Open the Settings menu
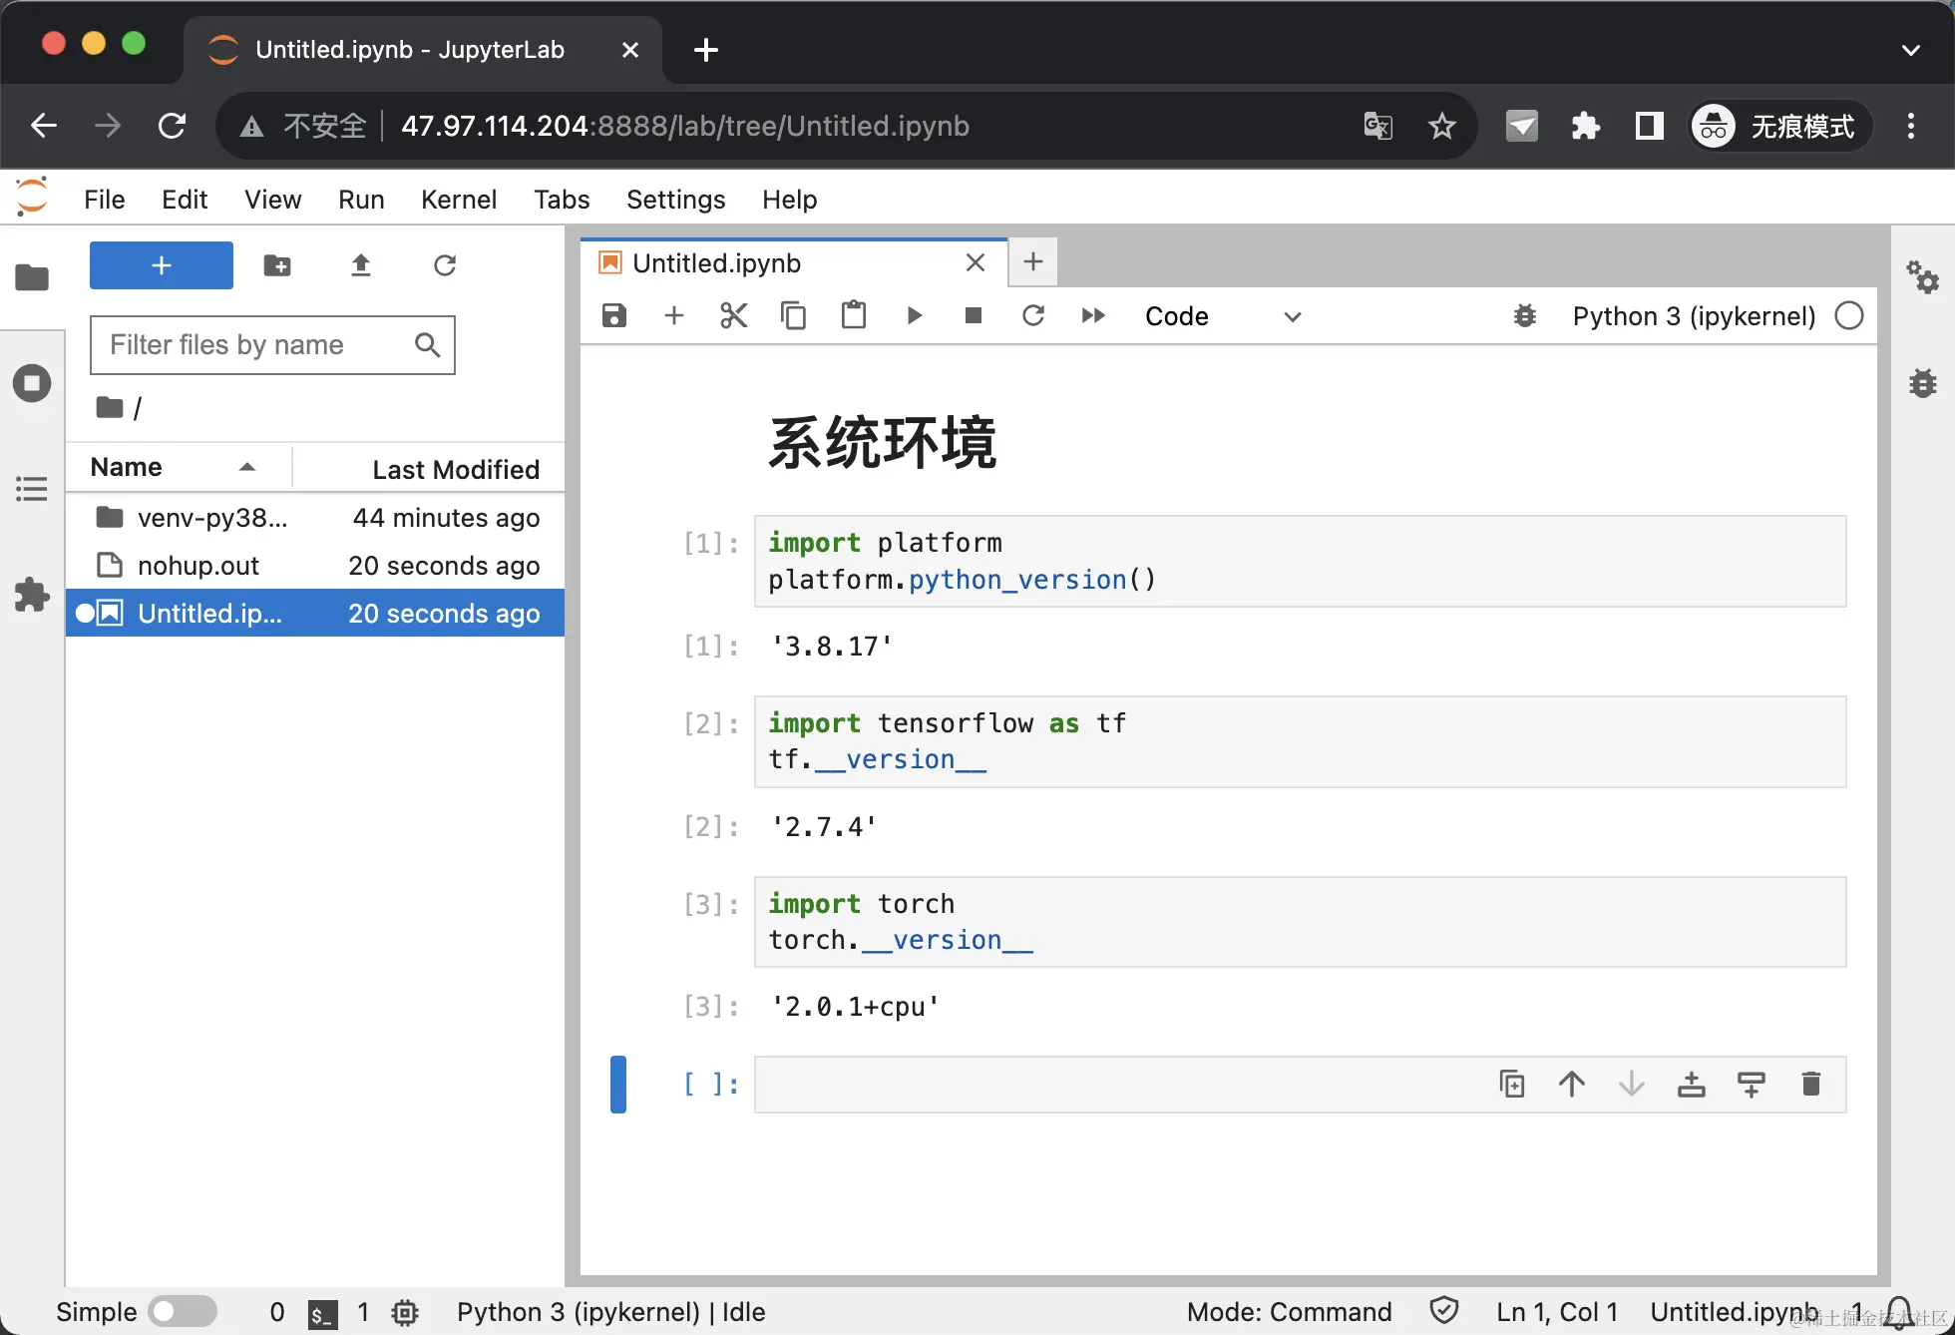The width and height of the screenshot is (1955, 1335). 675,200
